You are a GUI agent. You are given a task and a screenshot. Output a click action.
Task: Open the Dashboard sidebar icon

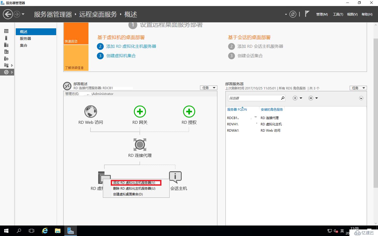[x=6, y=31]
